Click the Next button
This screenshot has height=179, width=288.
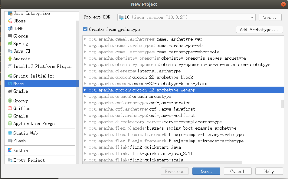206,171
